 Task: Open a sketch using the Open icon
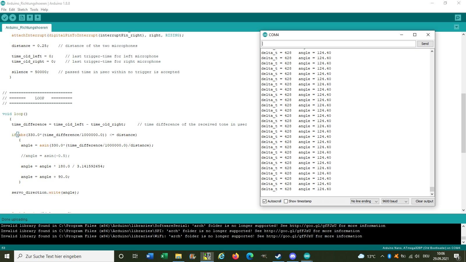[x=30, y=18]
